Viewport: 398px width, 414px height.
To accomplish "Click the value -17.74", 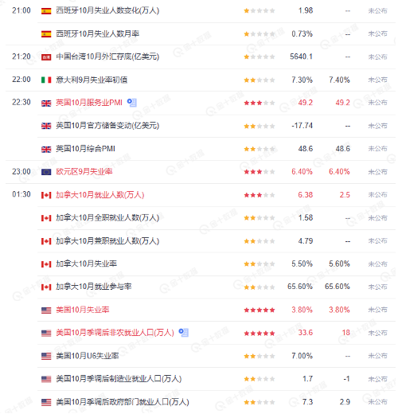I will [x=302, y=126].
